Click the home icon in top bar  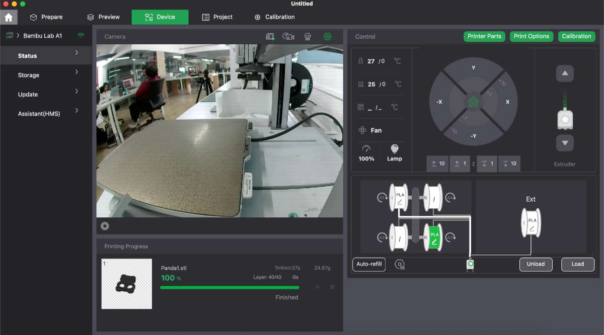[x=9, y=17]
